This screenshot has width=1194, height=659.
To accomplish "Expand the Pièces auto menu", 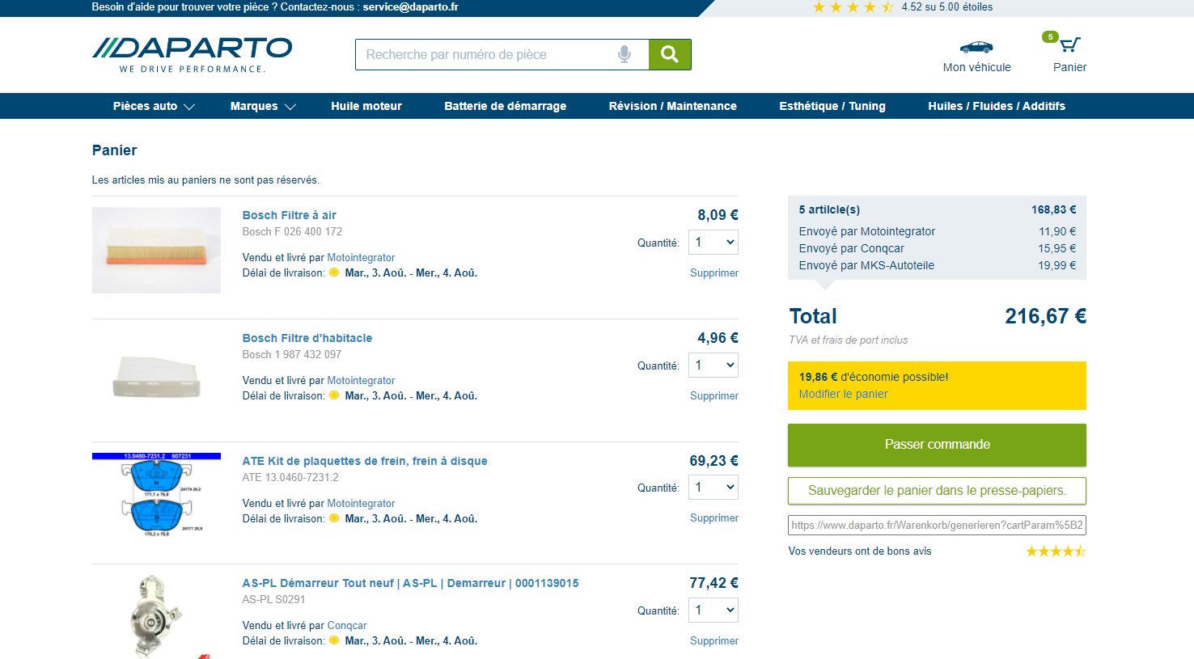I will [x=154, y=106].
